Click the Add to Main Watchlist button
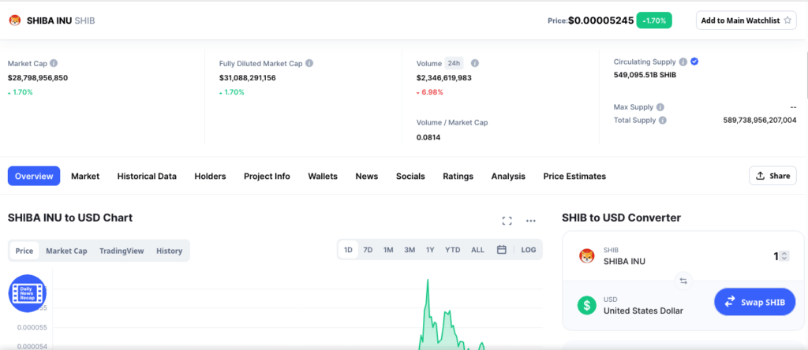Viewport: 808px width, 350px height. [746, 20]
